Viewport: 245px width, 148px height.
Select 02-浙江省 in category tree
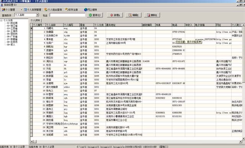tap(12, 26)
